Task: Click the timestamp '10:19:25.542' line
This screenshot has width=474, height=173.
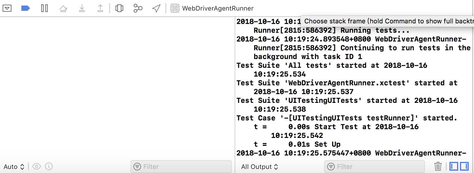Action: tap(297, 136)
